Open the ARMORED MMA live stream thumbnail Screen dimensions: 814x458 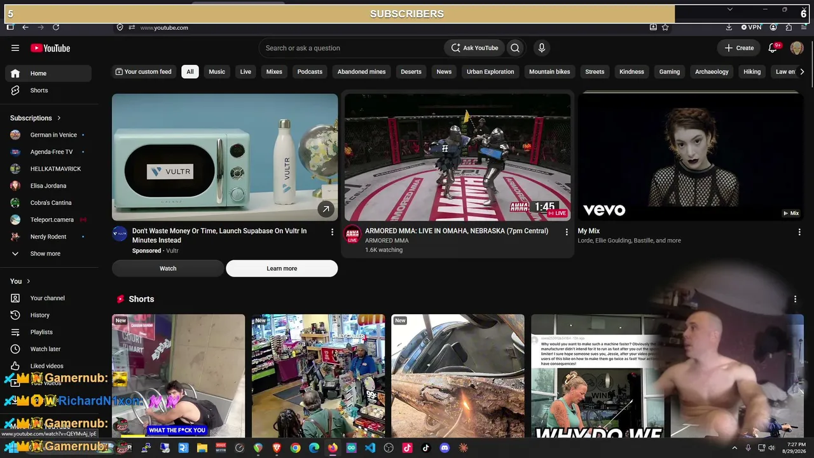[457, 157]
